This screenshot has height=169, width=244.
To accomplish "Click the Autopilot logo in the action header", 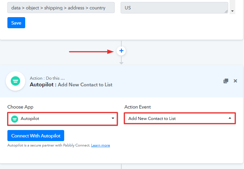I will click(x=15, y=81).
